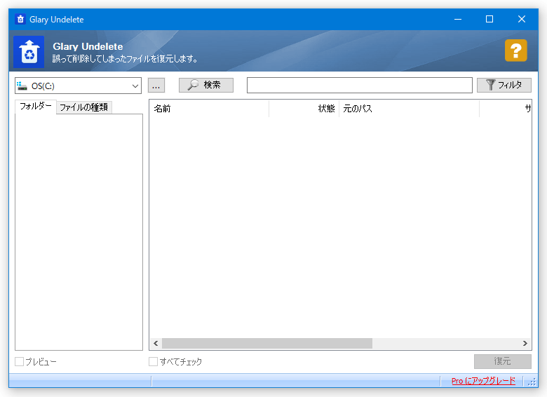The width and height of the screenshot is (547, 397).
Task: Click the horizontal scrollbar right arrow
Action: tap(525, 343)
